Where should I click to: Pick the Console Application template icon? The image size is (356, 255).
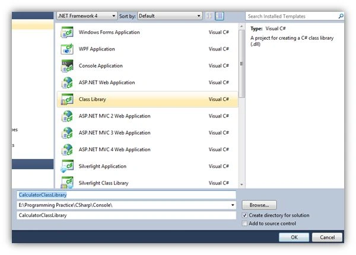coord(67,66)
